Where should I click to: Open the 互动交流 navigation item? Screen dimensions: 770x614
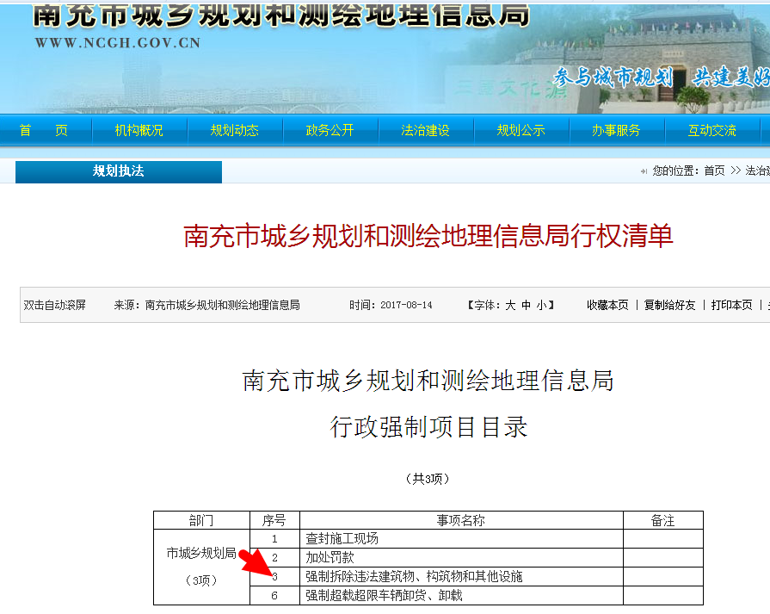pos(711,131)
